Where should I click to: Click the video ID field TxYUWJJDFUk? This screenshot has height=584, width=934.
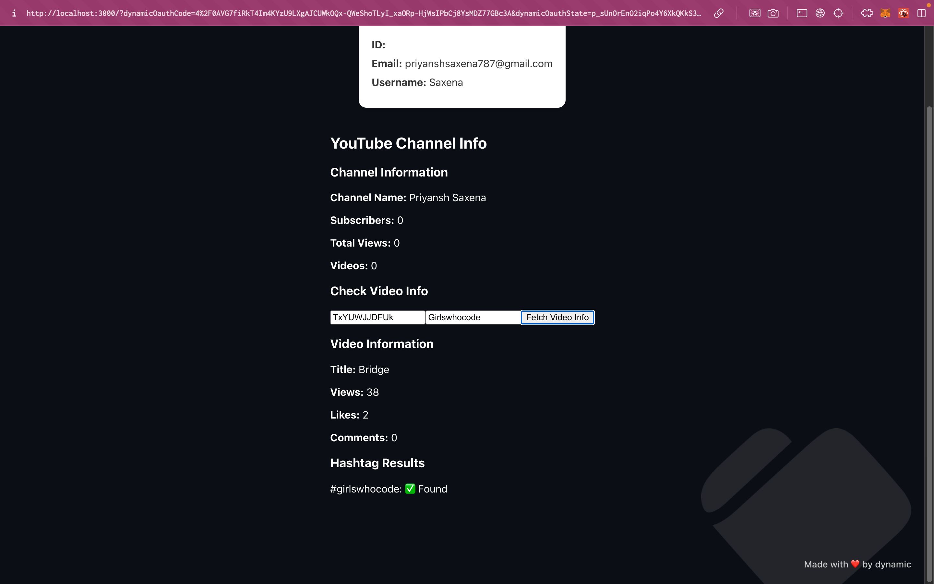[x=377, y=318]
